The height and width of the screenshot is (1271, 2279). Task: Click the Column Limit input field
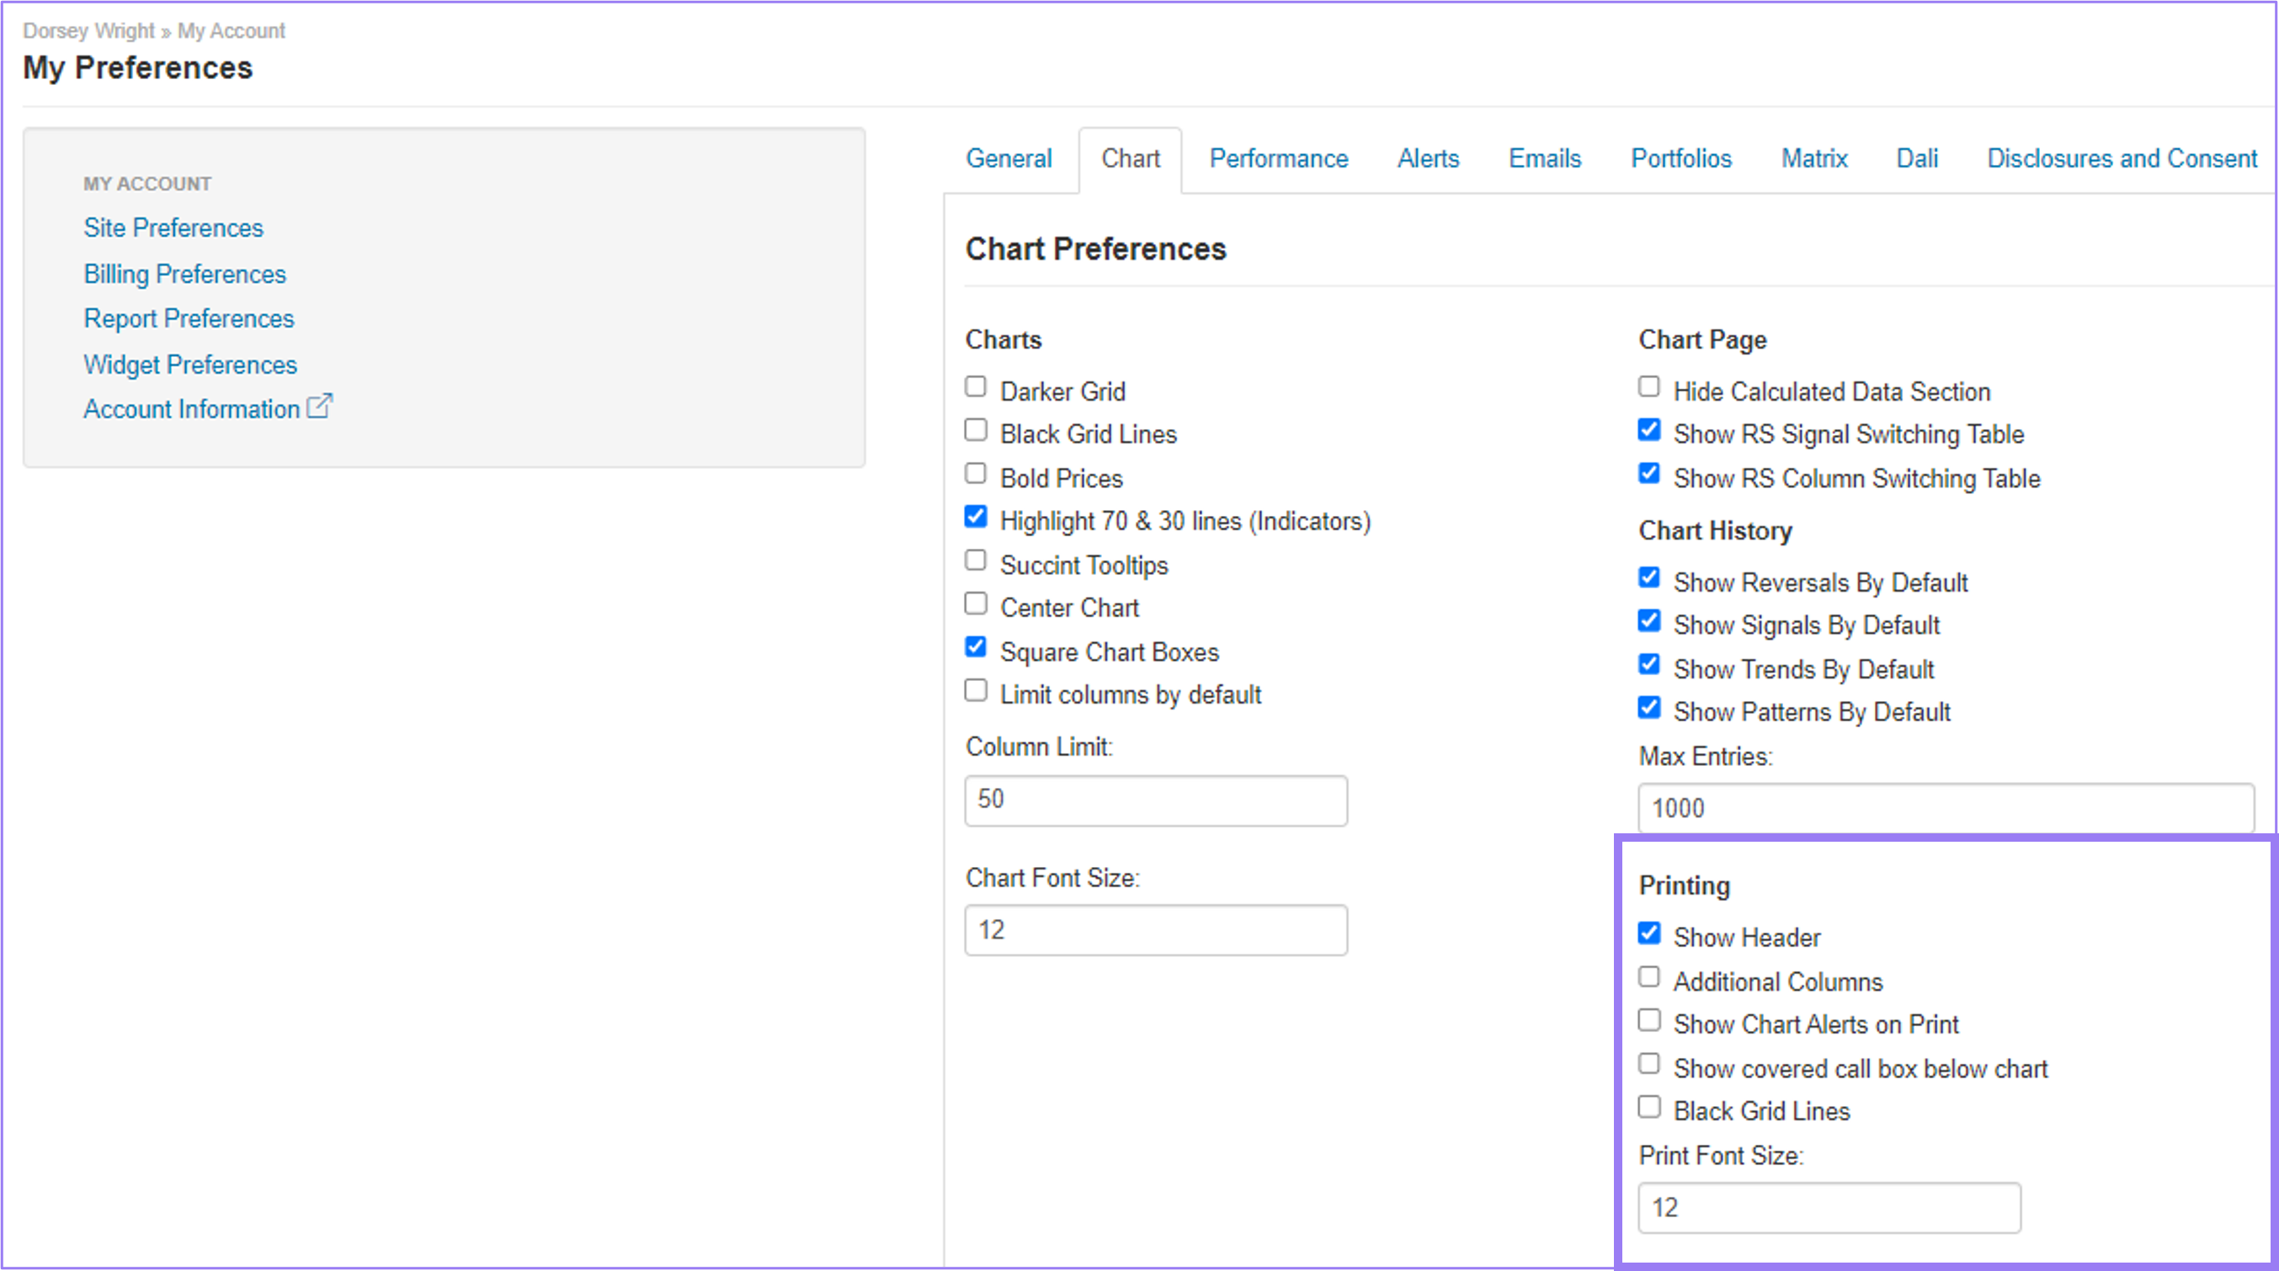pyautogui.click(x=1155, y=800)
